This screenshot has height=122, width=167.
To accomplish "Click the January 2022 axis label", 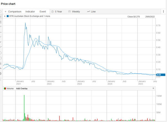I will point(50,82).
